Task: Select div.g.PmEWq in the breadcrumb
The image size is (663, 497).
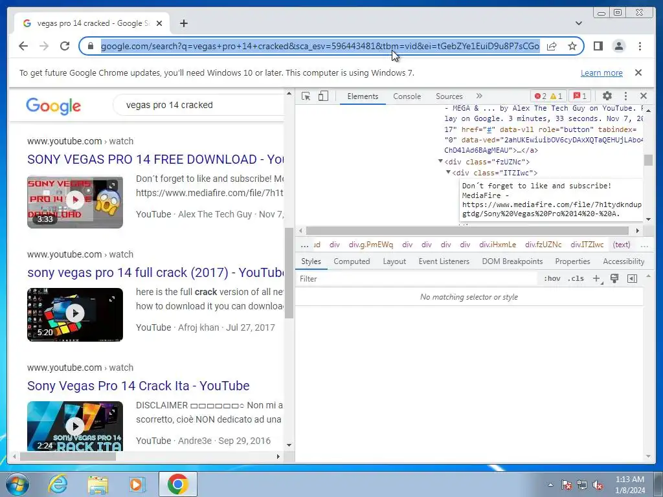Action: point(371,245)
